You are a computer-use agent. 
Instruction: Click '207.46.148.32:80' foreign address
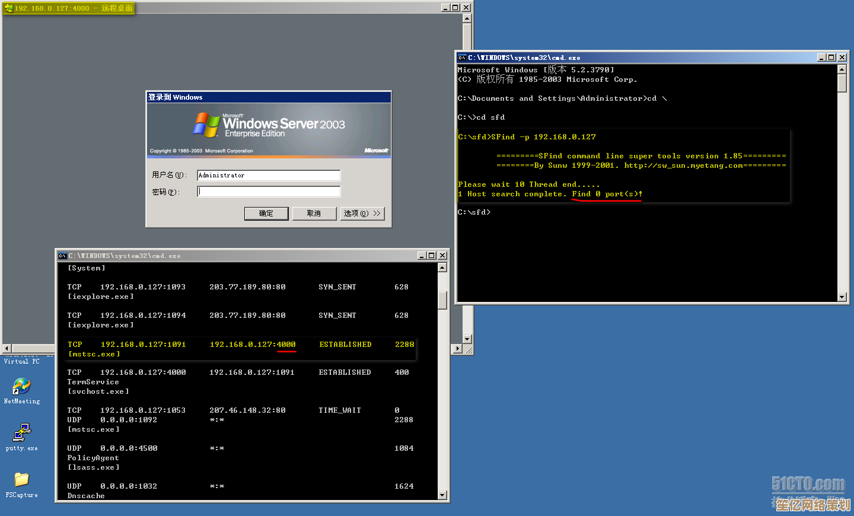pyautogui.click(x=247, y=410)
